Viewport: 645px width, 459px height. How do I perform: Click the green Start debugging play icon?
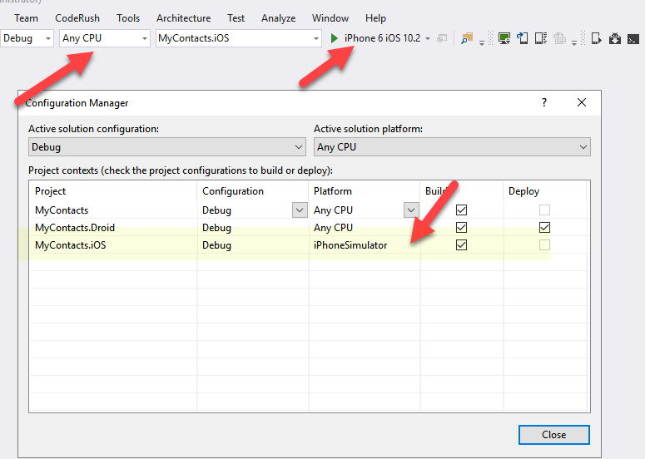(x=335, y=38)
